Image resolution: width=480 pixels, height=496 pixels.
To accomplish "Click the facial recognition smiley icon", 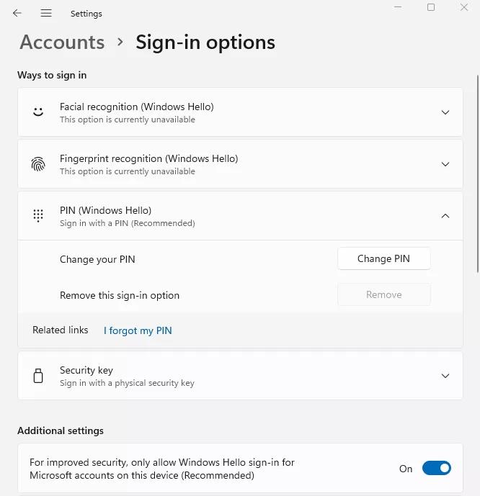I will pos(38,112).
